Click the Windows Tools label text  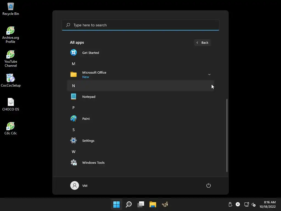[93, 163]
